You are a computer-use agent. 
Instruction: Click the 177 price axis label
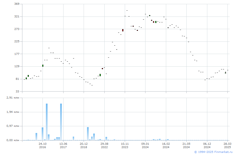click(17, 54)
